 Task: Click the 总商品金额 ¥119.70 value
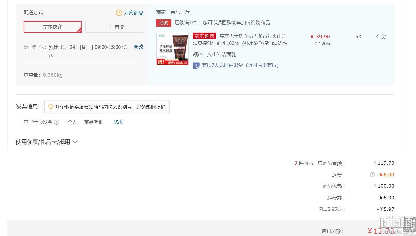point(384,163)
